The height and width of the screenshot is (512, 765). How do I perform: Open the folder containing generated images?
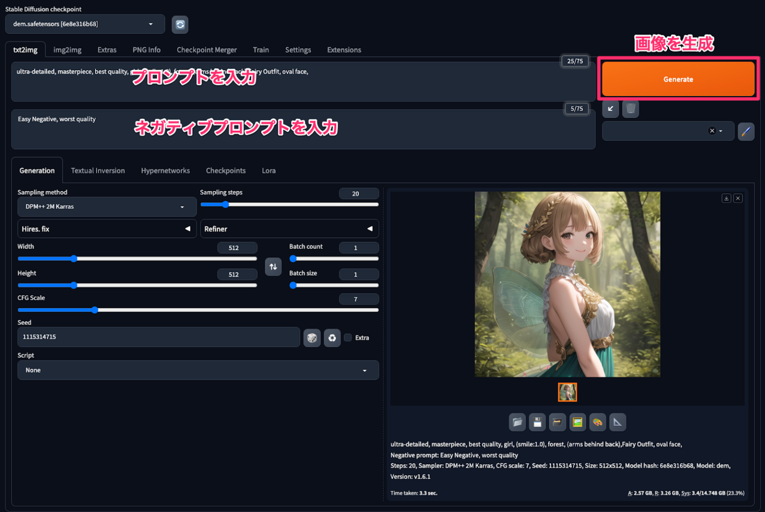(517, 422)
